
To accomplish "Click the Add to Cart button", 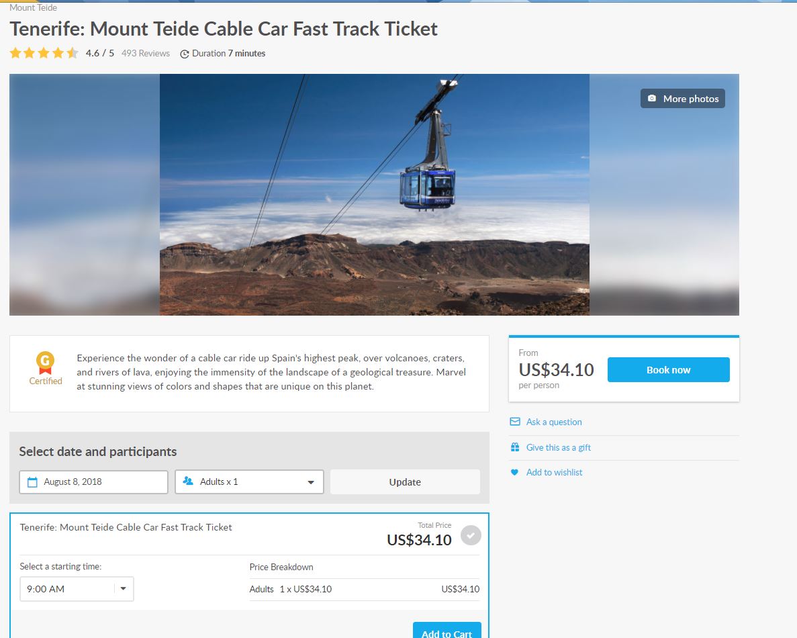I will [447, 633].
